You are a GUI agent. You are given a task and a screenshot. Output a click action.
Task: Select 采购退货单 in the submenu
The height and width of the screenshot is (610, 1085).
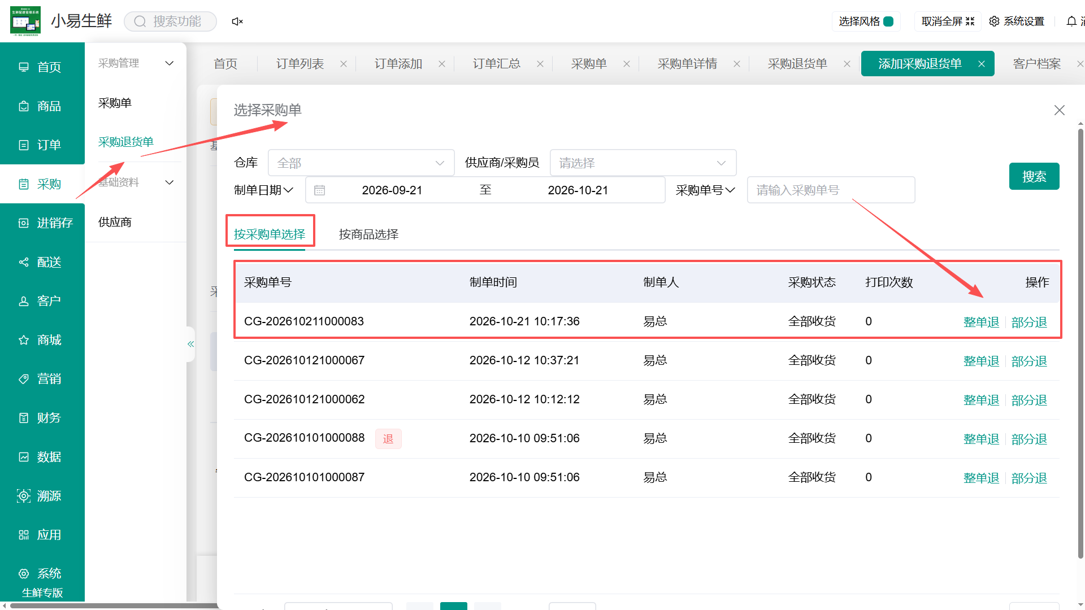(x=126, y=142)
